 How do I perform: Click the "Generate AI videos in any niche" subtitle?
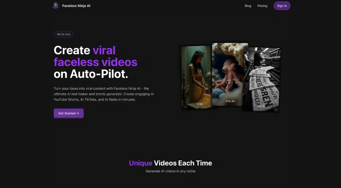click(x=170, y=171)
